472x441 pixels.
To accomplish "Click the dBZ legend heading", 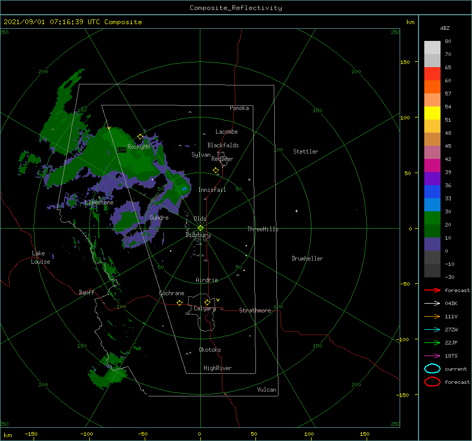I will click(445, 28).
